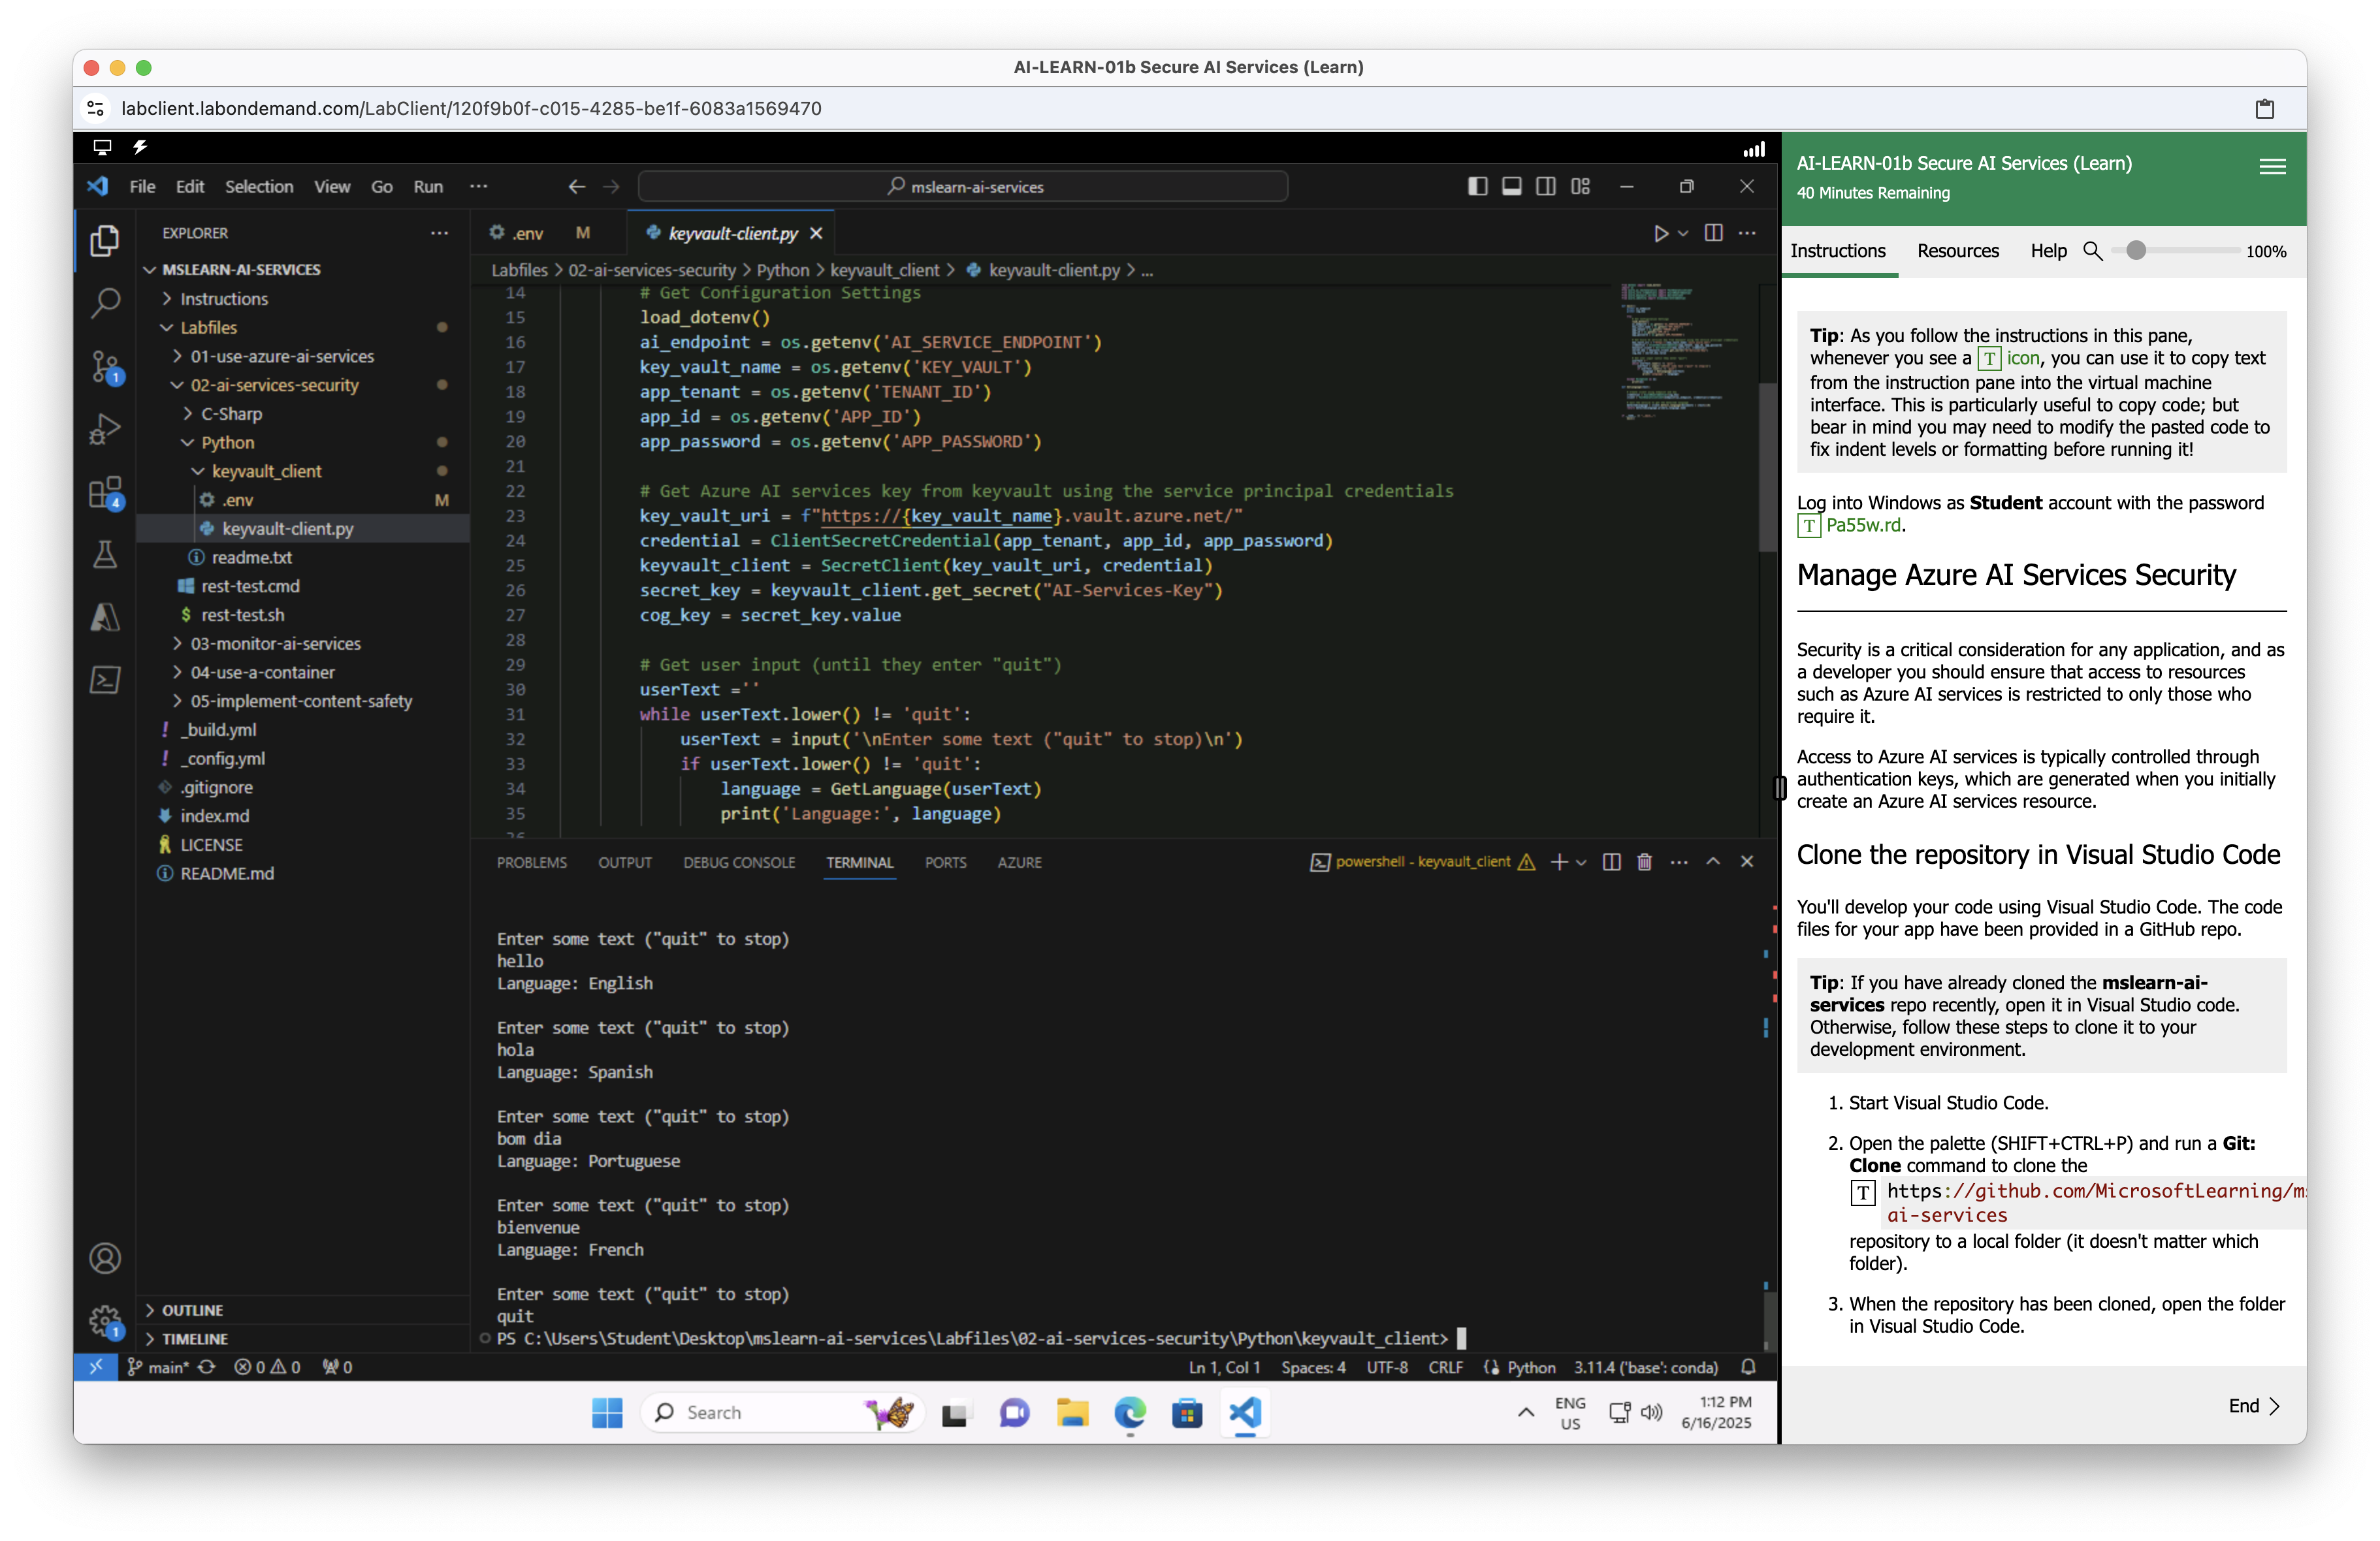Open the Extensions view
Screen dimensions: 2380x1541
pyautogui.click(x=105, y=492)
